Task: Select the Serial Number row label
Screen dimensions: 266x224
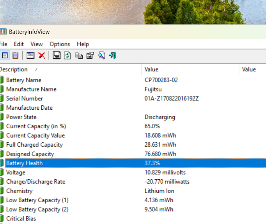Action: click(x=25, y=98)
